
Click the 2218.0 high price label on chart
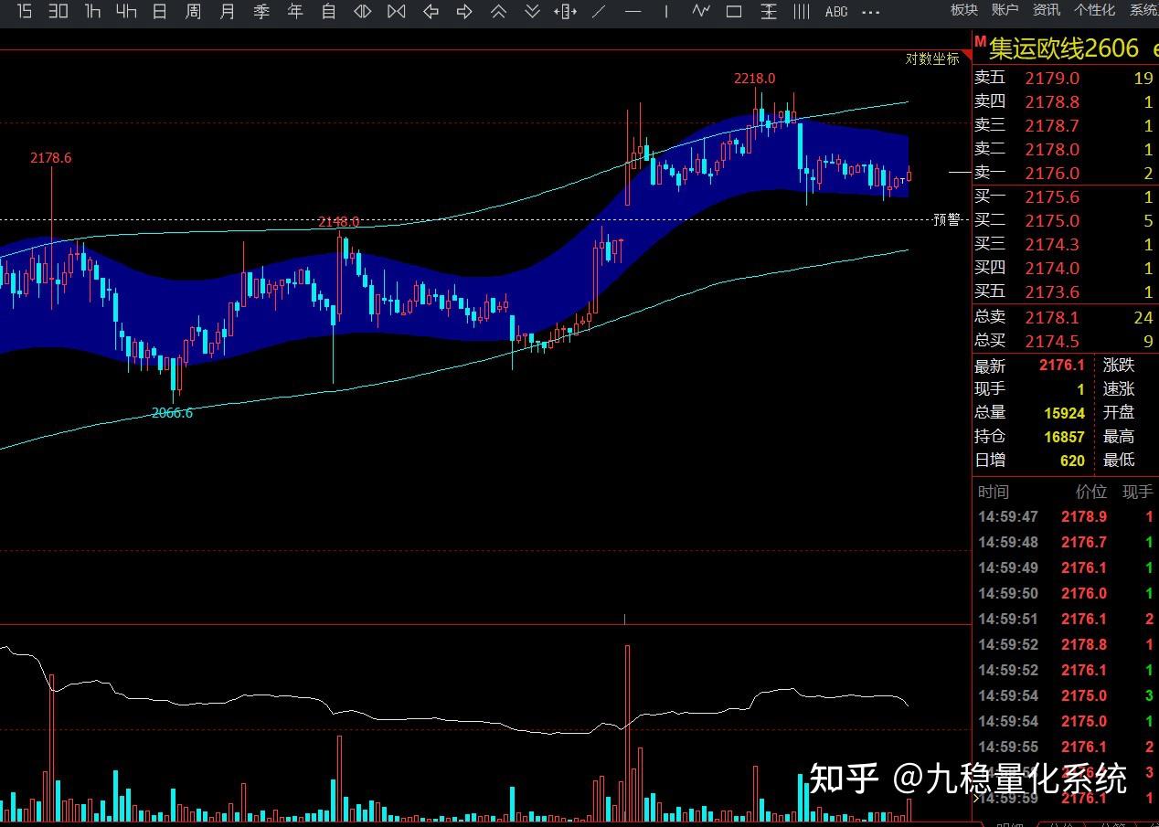754,79
